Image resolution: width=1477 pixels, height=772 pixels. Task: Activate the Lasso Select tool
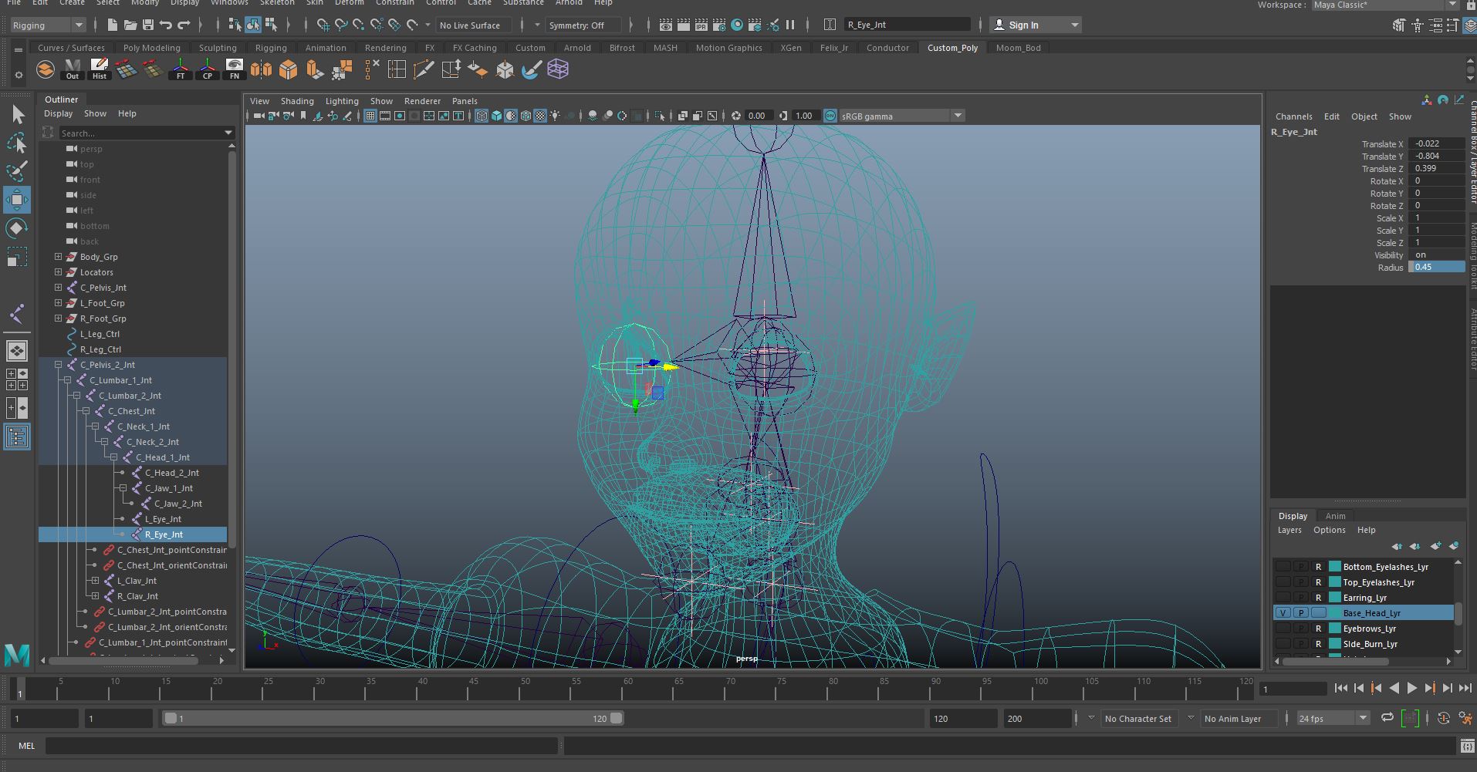(17, 143)
